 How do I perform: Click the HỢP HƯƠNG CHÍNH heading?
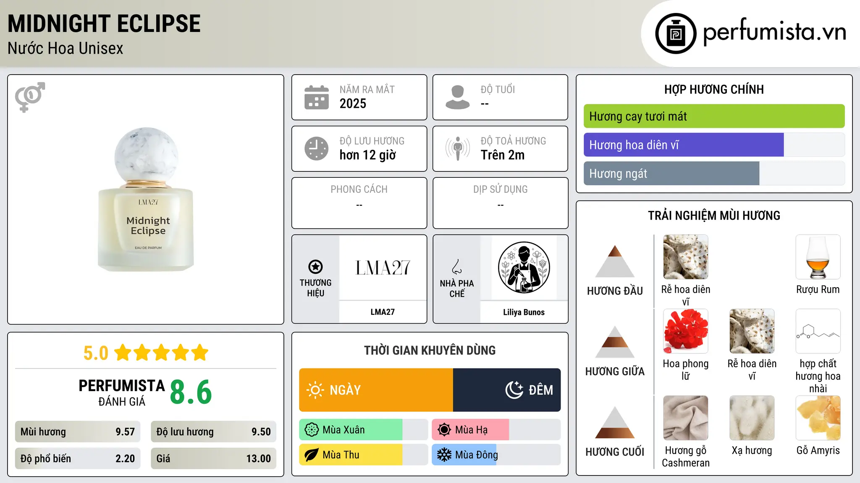click(714, 89)
